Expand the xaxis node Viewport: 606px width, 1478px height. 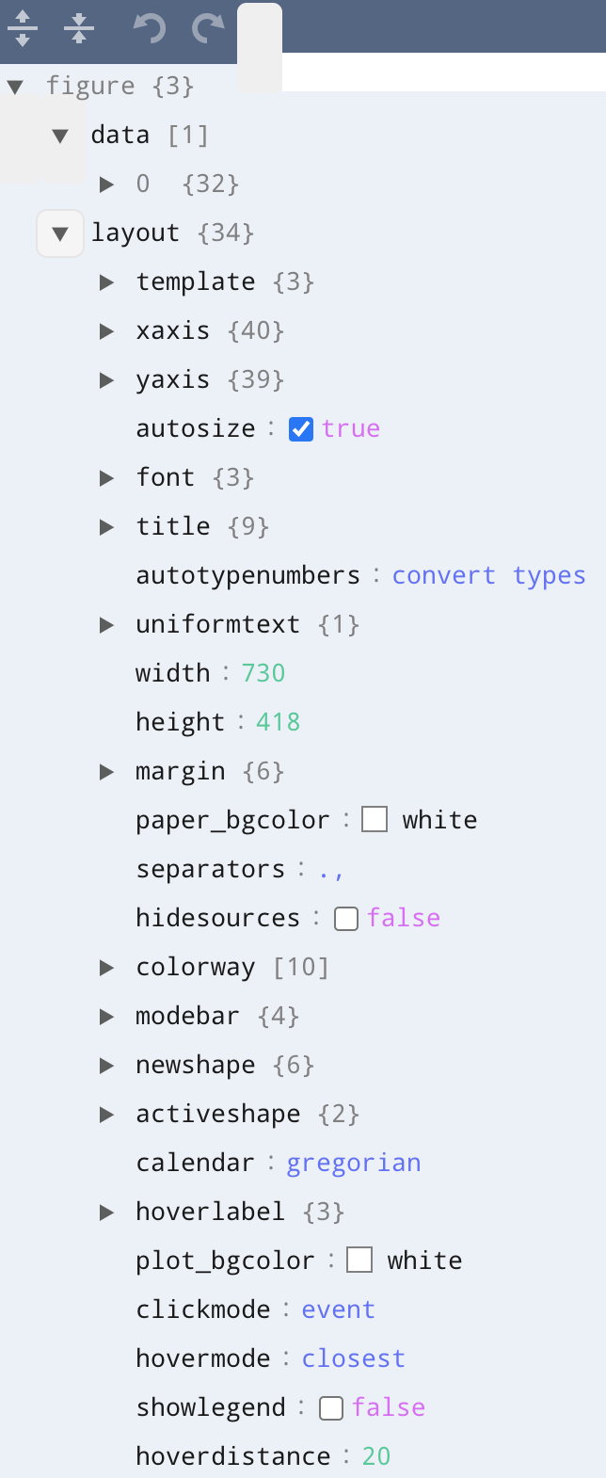pos(107,331)
